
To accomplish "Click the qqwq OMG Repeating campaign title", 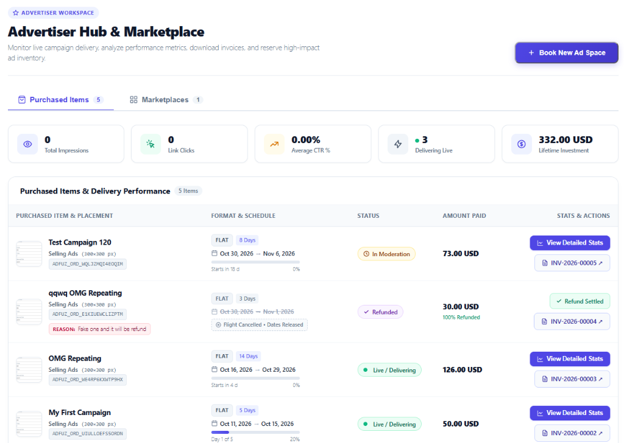I will click(x=85, y=293).
